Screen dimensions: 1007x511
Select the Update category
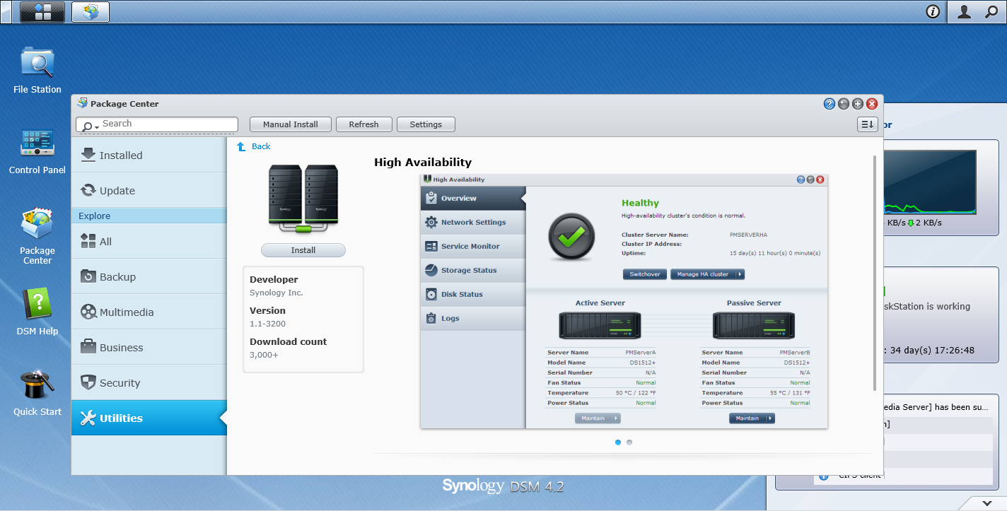click(x=149, y=190)
